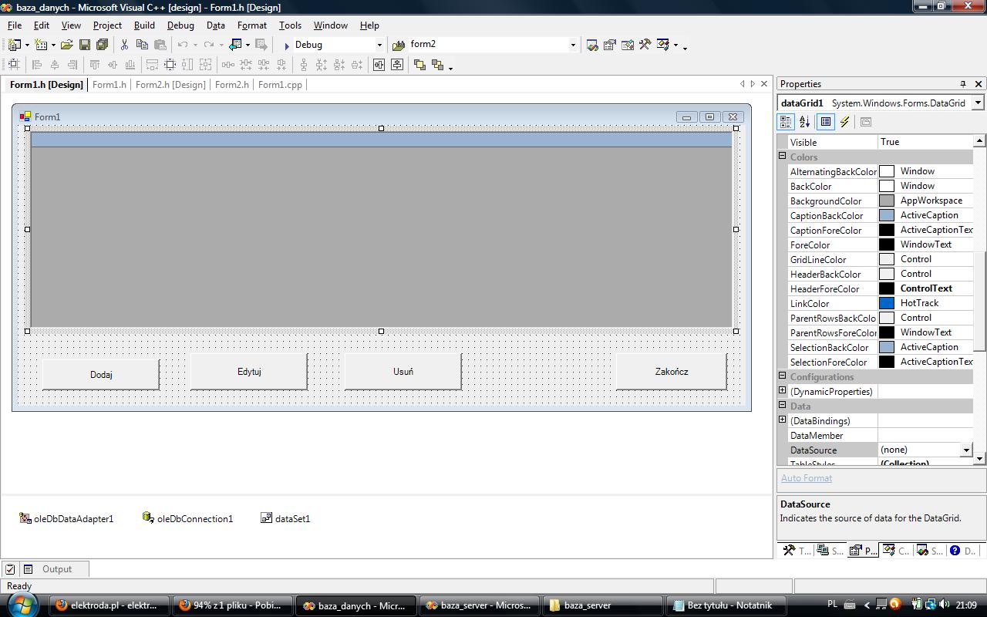Open the DataSource value dropdown
Image resolution: width=987 pixels, height=617 pixels.
coord(965,450)
